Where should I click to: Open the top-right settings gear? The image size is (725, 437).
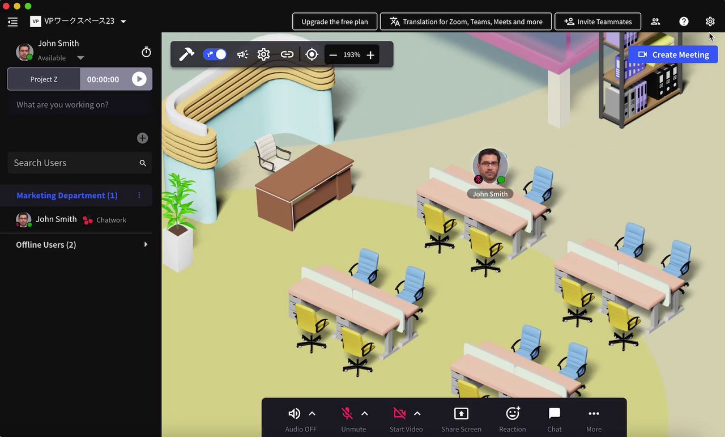click(x=710, y=22)
